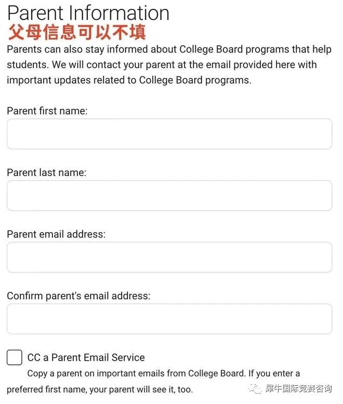This screenshot has height=404, width=343.
Task: Click the Parent Information heading
Action: [88, 12]
